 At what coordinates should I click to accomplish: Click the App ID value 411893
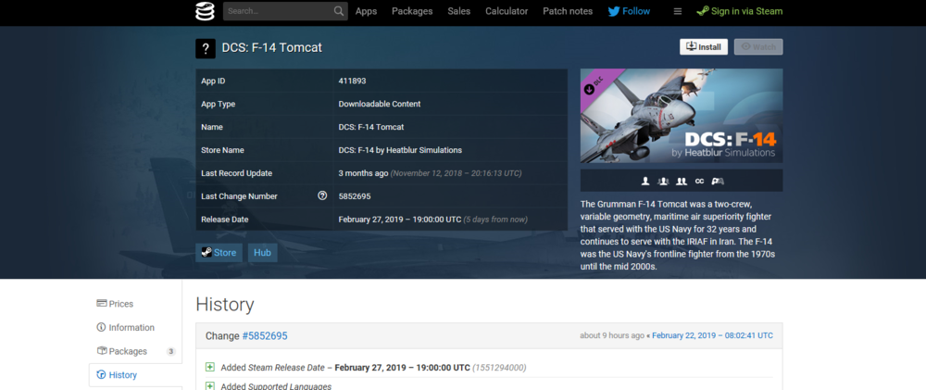[353, 81]
